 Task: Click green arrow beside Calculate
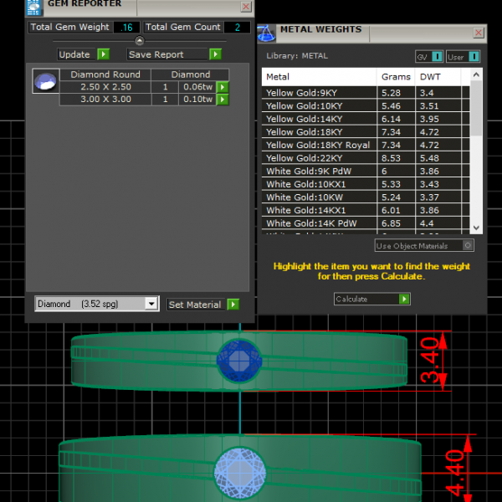click(404, 299)
